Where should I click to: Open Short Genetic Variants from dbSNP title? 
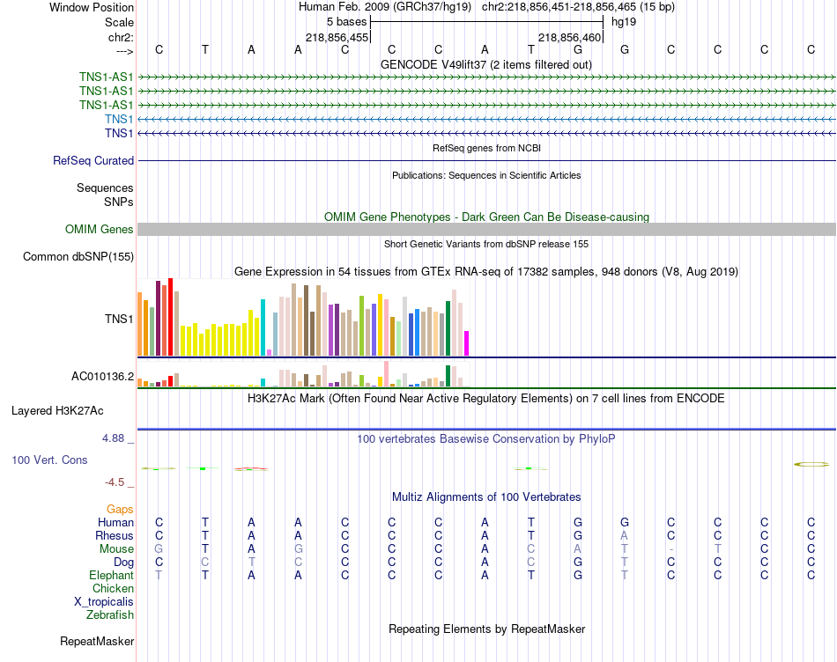pyautogui.click(x=486, y=245)
